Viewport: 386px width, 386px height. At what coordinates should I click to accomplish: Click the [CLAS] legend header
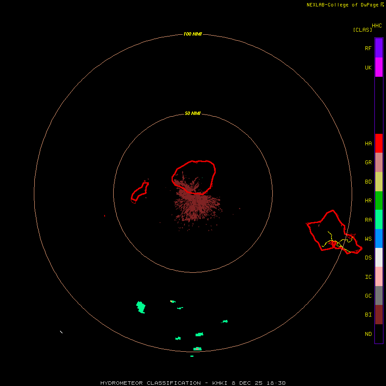(362, 30)
